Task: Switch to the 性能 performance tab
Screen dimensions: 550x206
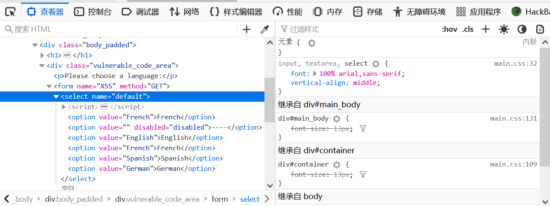Action: tap(288, 12)
